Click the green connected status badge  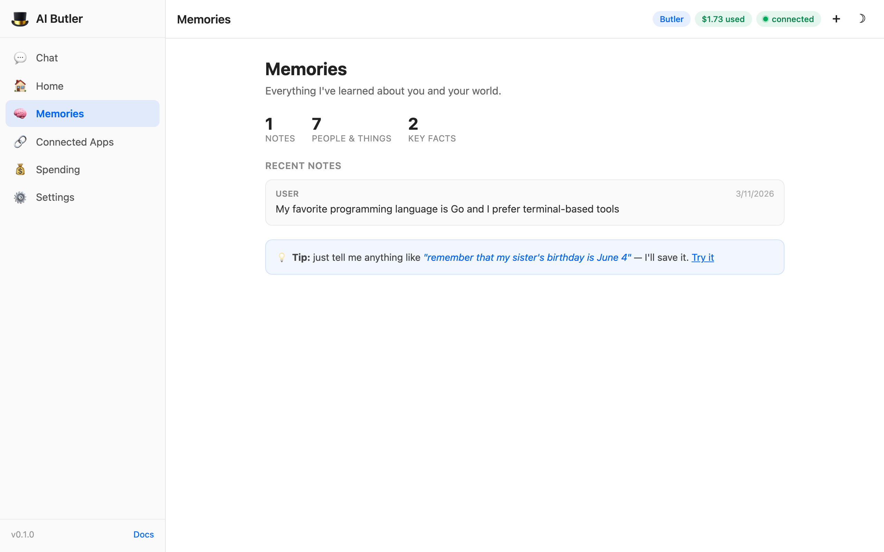tap(788, 19)
